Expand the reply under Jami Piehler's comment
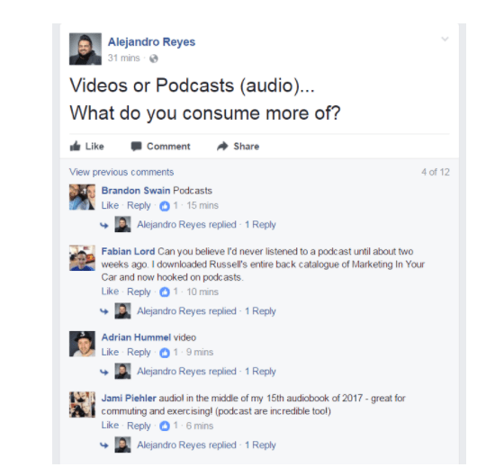 click(x=260, y=445)
